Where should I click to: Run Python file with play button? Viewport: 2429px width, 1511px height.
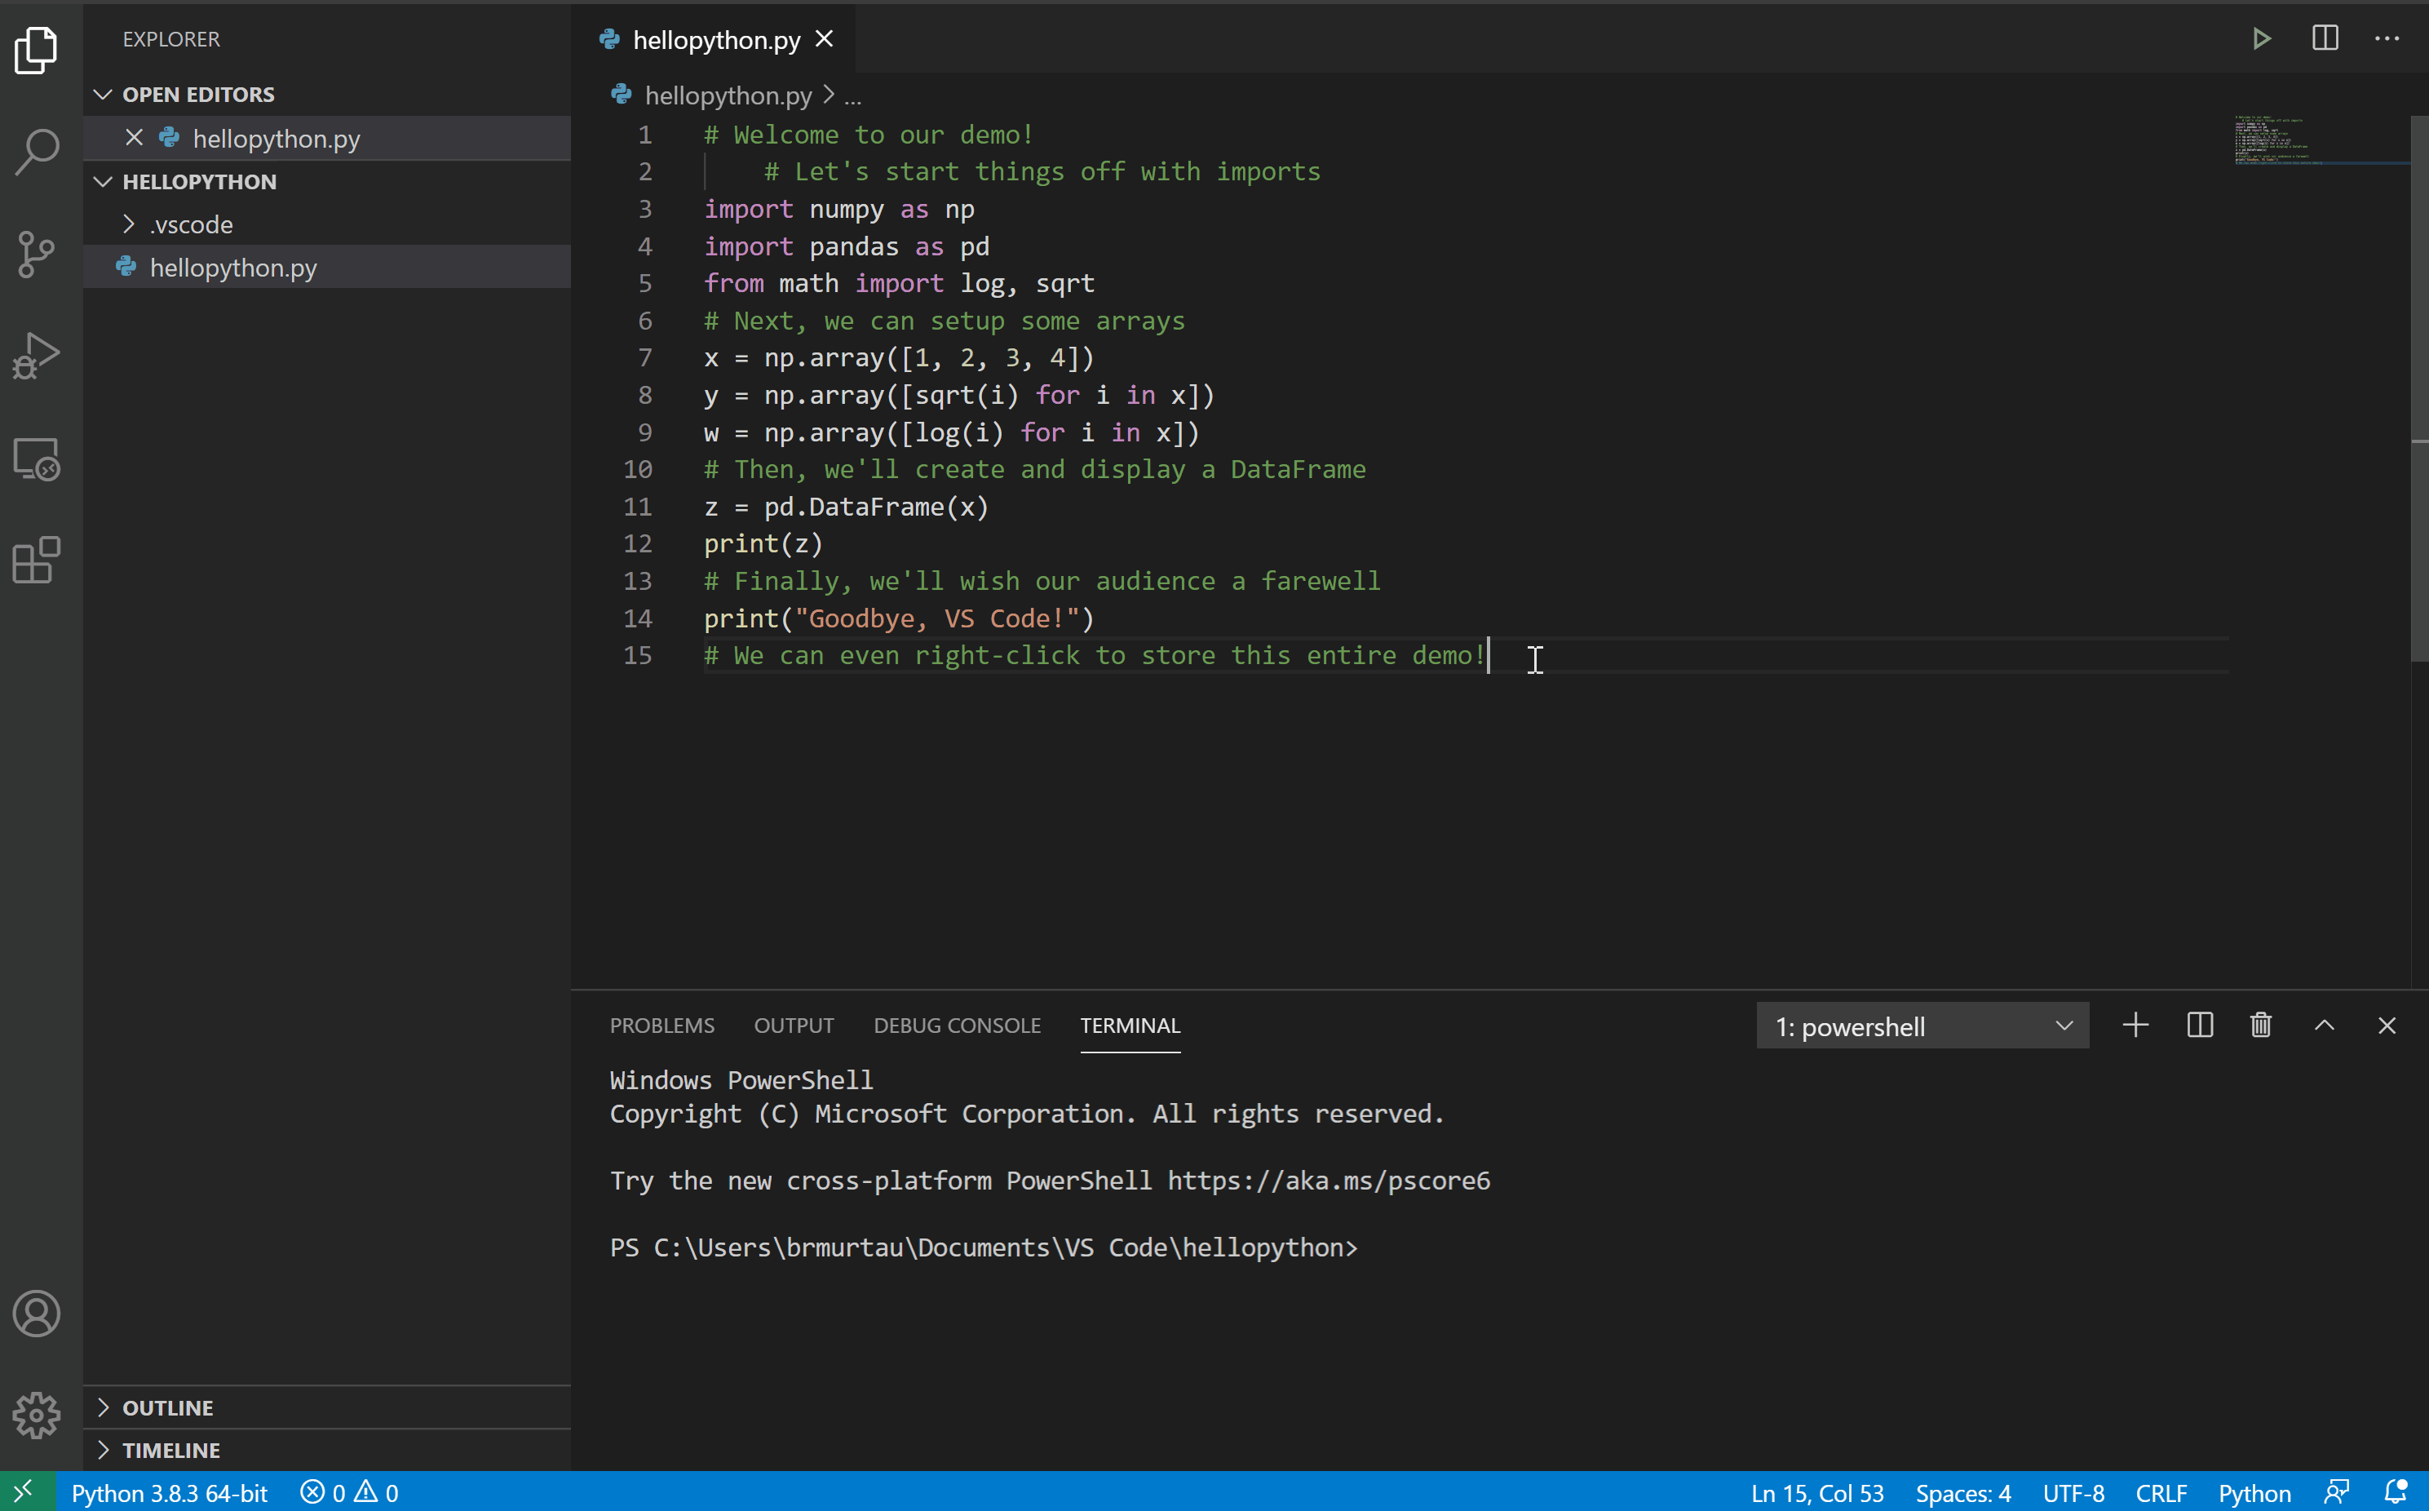click(x=2261, y=39)
